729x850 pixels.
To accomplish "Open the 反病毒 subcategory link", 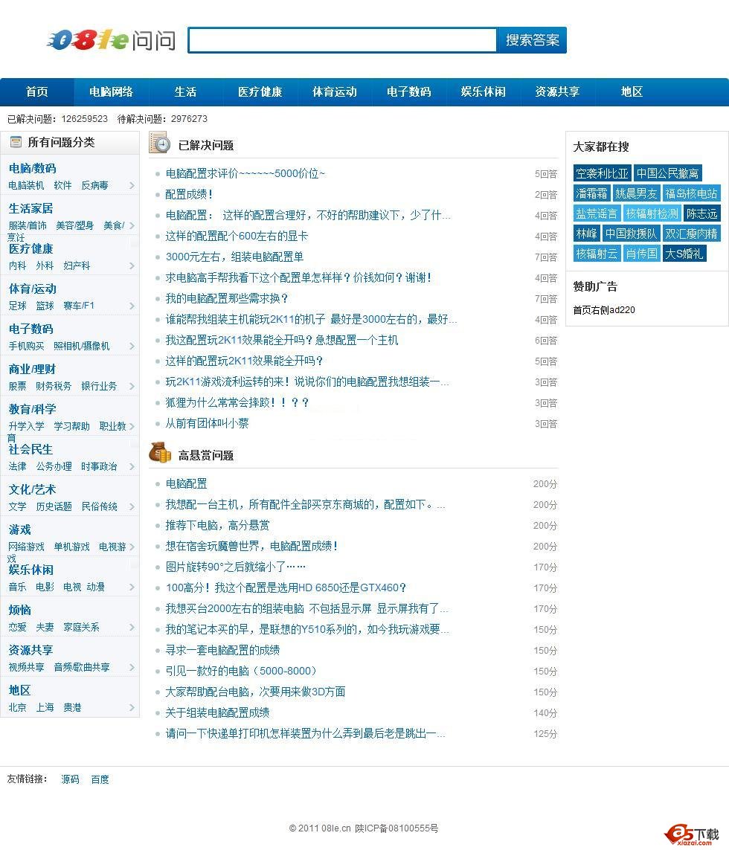I will [x=94, y=185].
